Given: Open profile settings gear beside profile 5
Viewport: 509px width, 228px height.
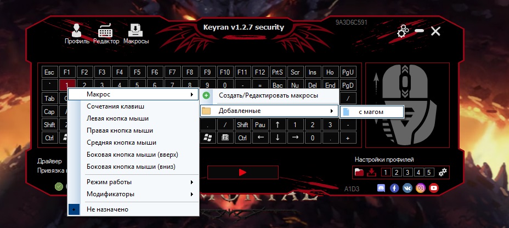Looking at the screenshot, I should pyautogui.click(x=443, y=172).
